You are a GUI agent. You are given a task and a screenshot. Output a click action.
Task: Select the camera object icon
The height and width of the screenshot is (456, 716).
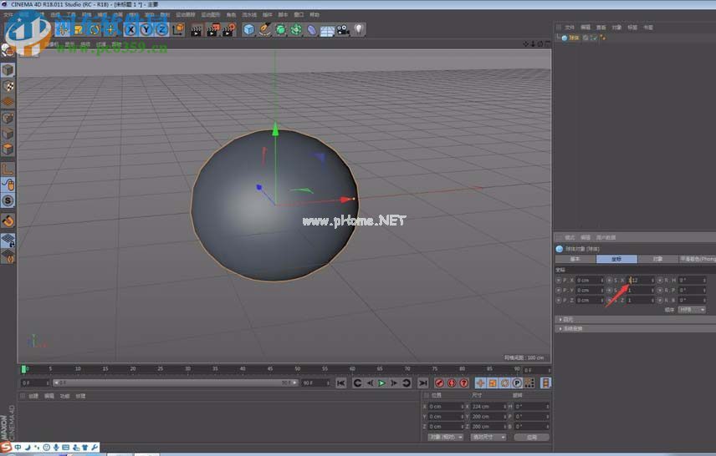343,30
